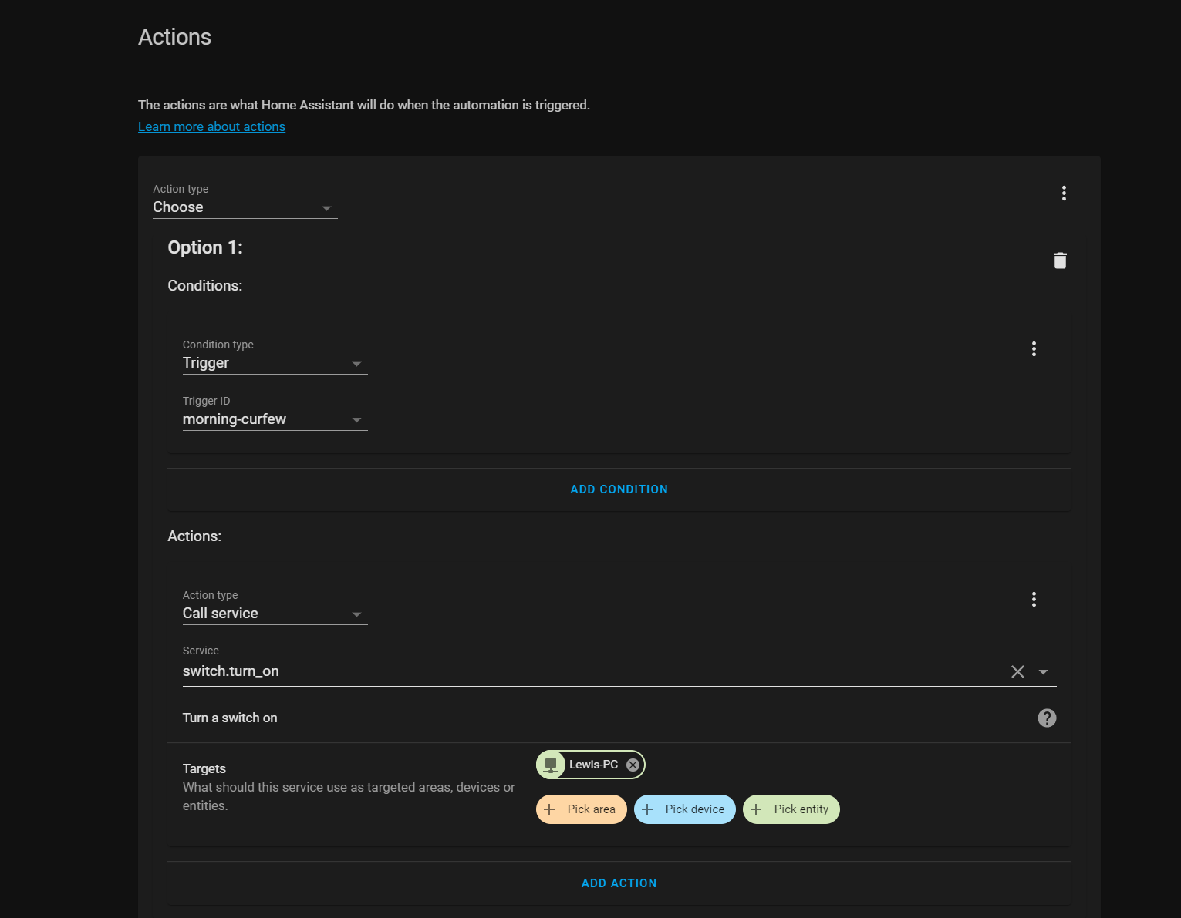Click ADD ACTION button
1181x918 pixels.
619,883
